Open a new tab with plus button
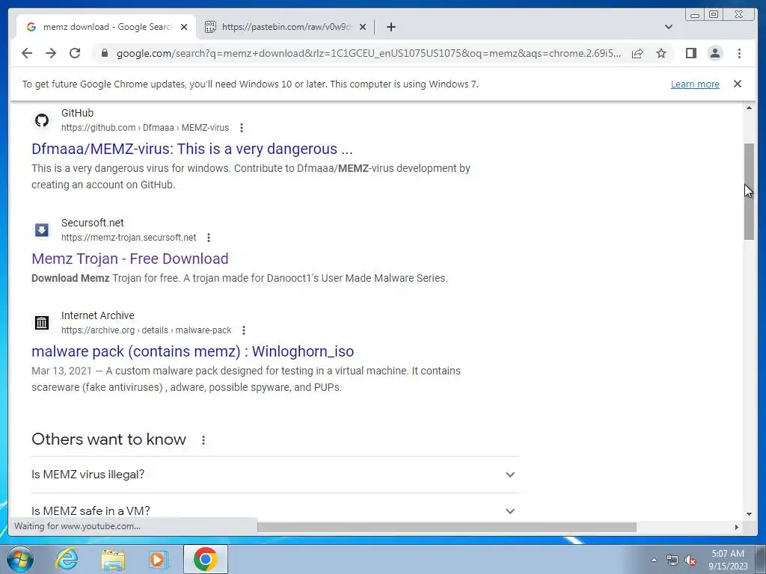This screenshot has width=766, height=574. (x=390, y=27)
